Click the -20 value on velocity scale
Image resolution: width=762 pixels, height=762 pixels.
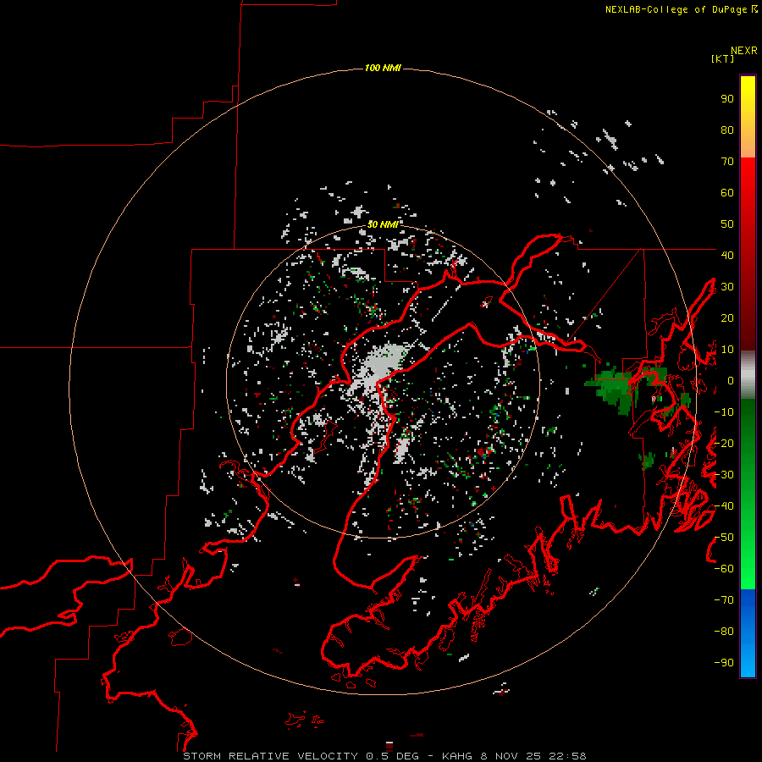click(724, 443)
